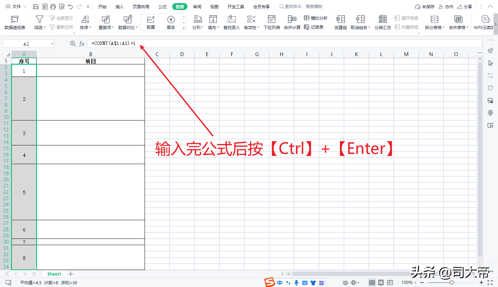Viewport: 498px width, 287px height.
Task: Click the 未保存 unsaved cloud button
Action: (x=425, y=7)
